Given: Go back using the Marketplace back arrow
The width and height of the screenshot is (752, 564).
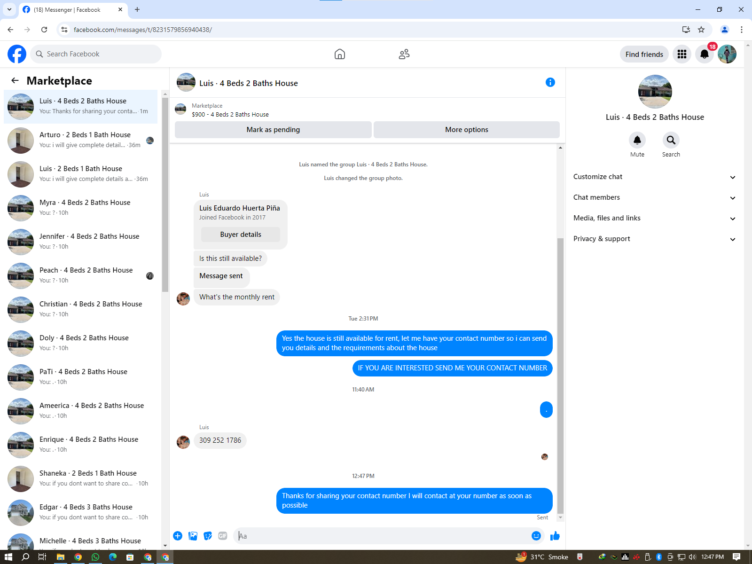Looking at the screenshot, I should (x=15, y=80).
